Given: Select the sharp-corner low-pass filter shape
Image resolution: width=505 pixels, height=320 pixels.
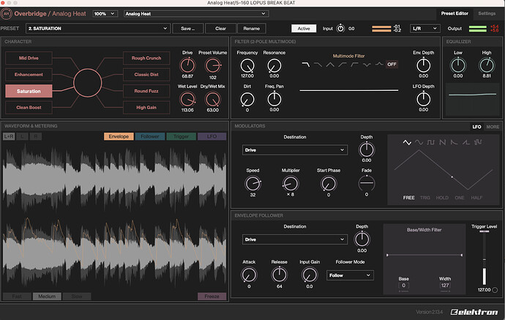Looking at the screenshot, I should pyautogui.click(x=306, y=64).
